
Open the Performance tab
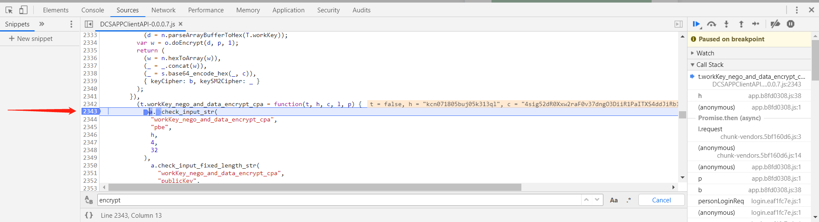[206, 10]
